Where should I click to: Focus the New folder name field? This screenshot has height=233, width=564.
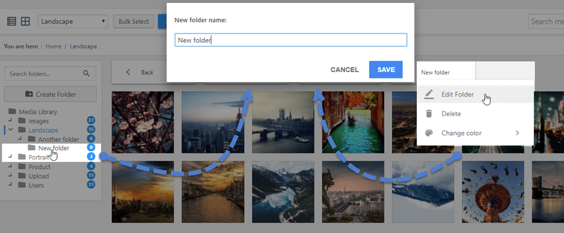click(291, 40)
